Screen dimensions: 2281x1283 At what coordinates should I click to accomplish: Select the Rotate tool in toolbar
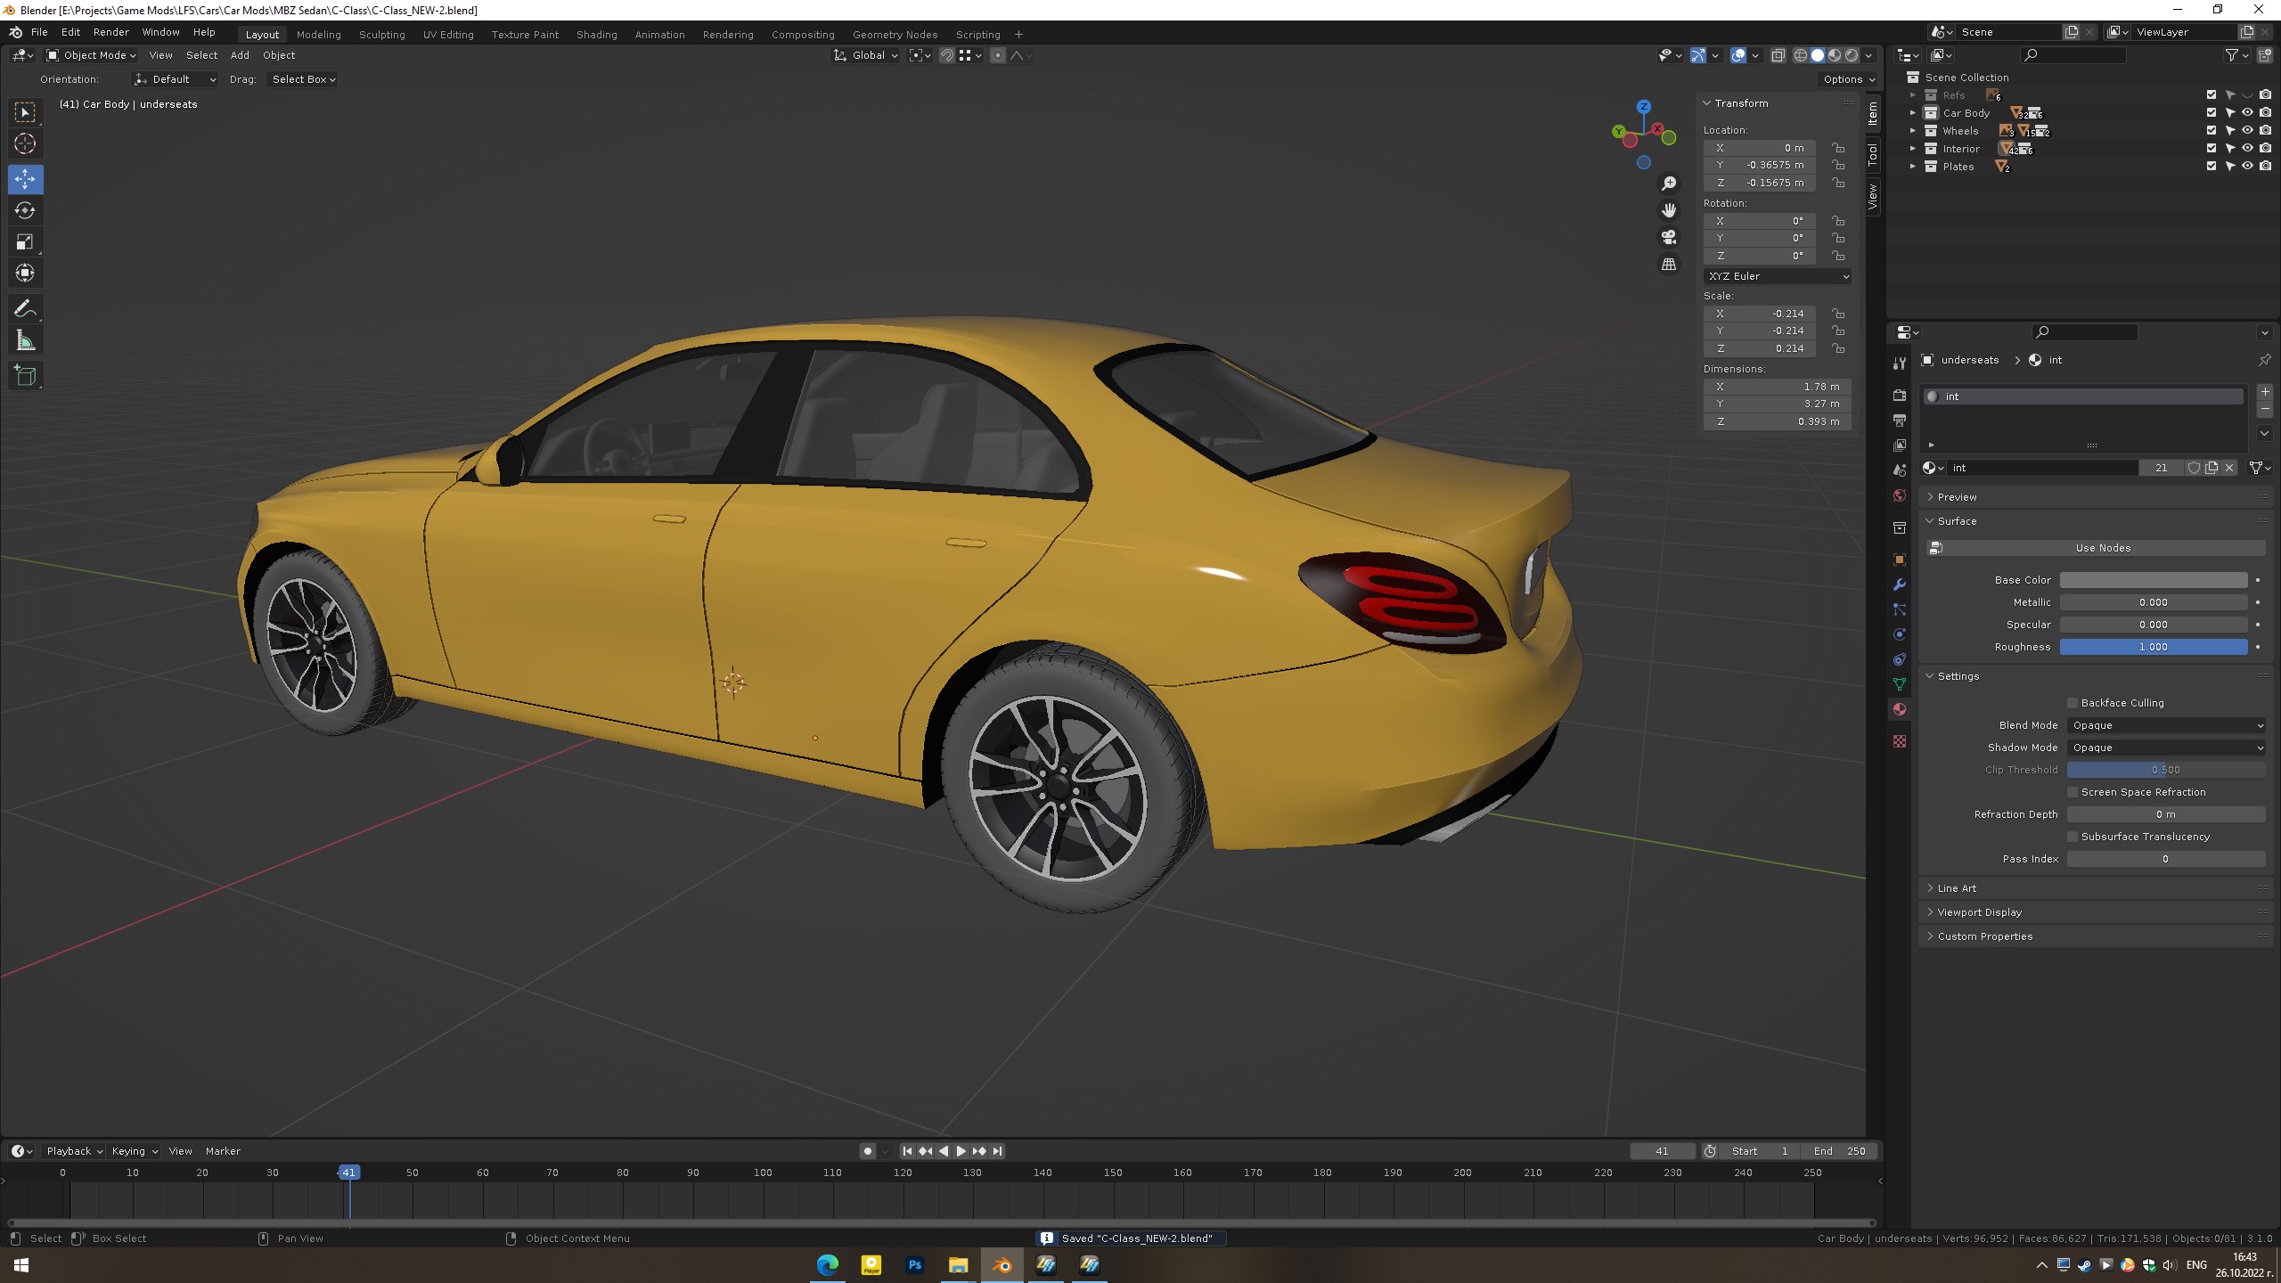(x=25, y=210)
